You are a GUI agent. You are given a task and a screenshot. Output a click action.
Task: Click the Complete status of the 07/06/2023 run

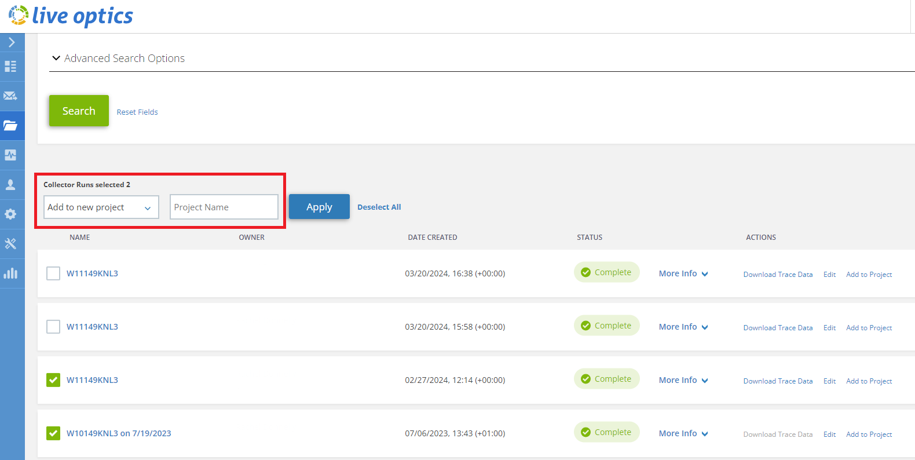[607, 432]
